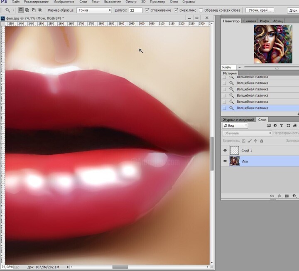Screen dimensions: 299x271
Task: Select Subtract from selection mode icon
Action: [34, 10]
